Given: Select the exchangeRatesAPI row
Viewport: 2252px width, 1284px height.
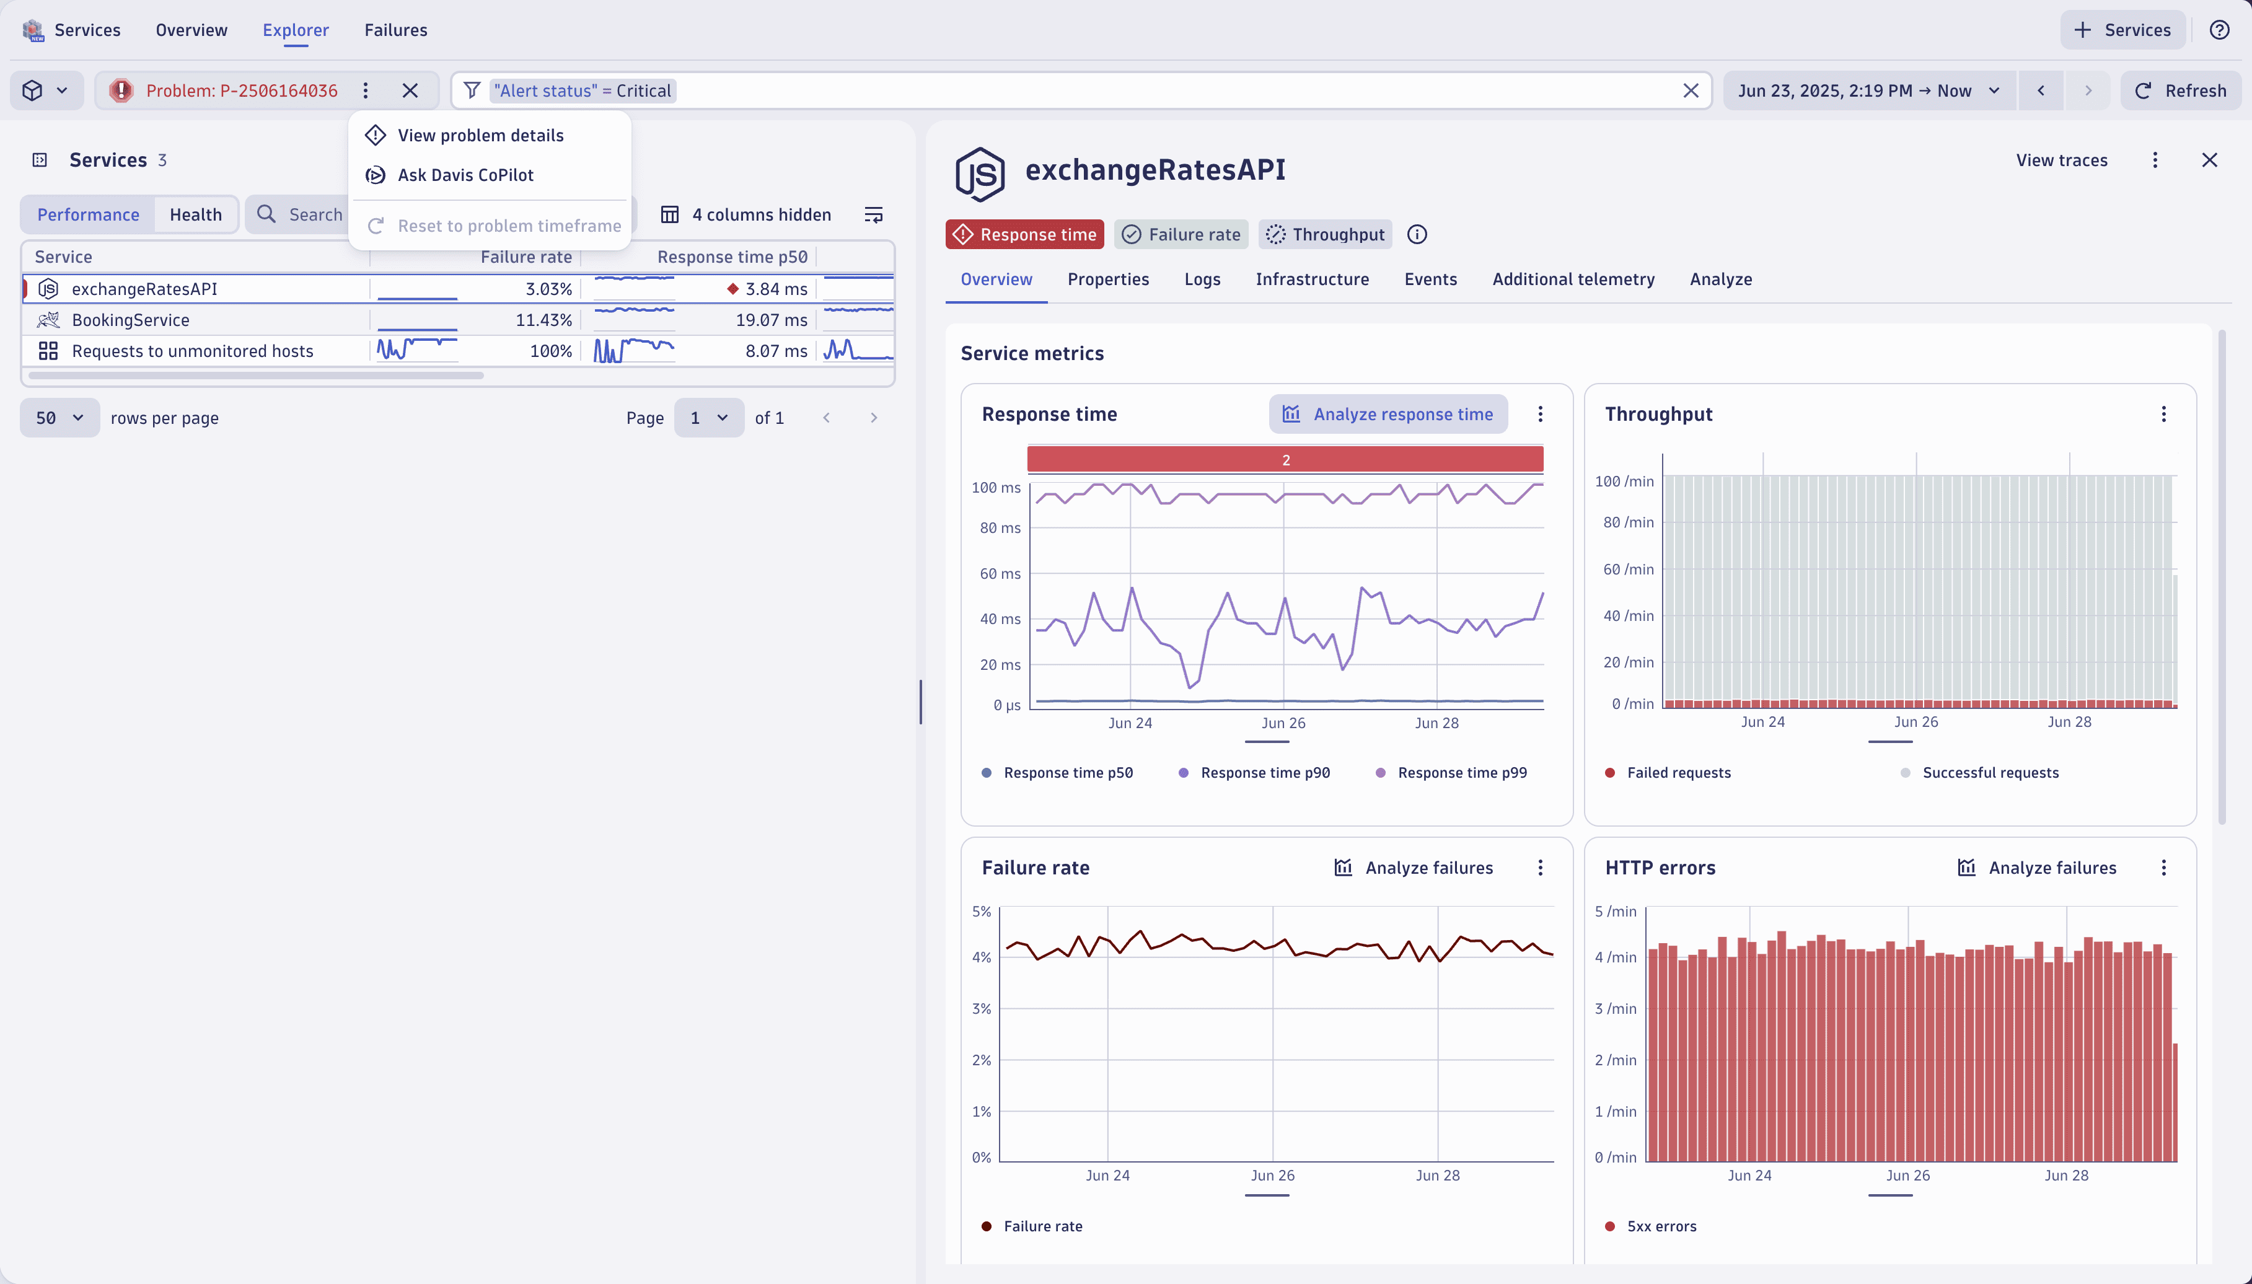Looking at the screenshot, I should [x=457, y=288].
